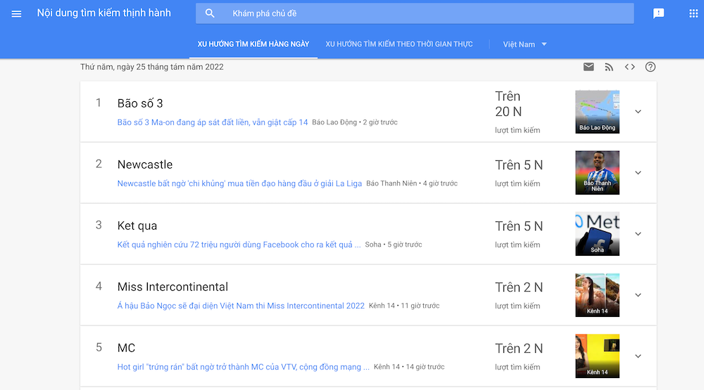
Task: Click the Kênh 14 Miss Intercontinental thumbnail
Action: coord(597,295)
